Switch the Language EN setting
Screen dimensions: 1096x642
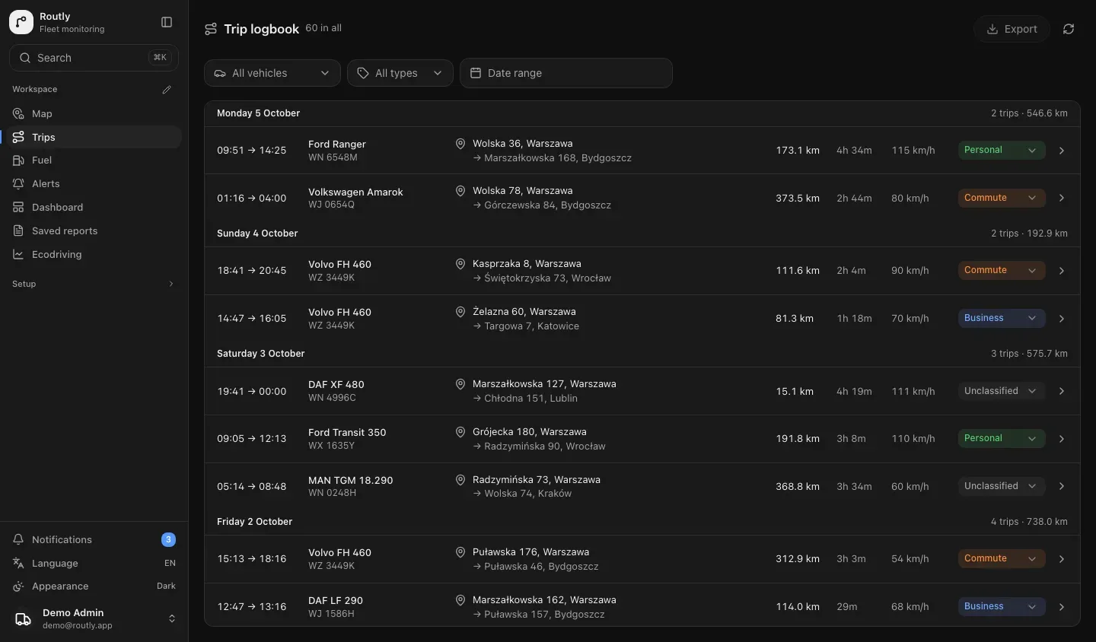point(94,563)
